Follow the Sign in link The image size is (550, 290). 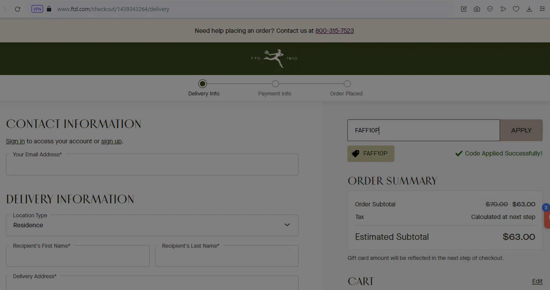tap(15, 141)
